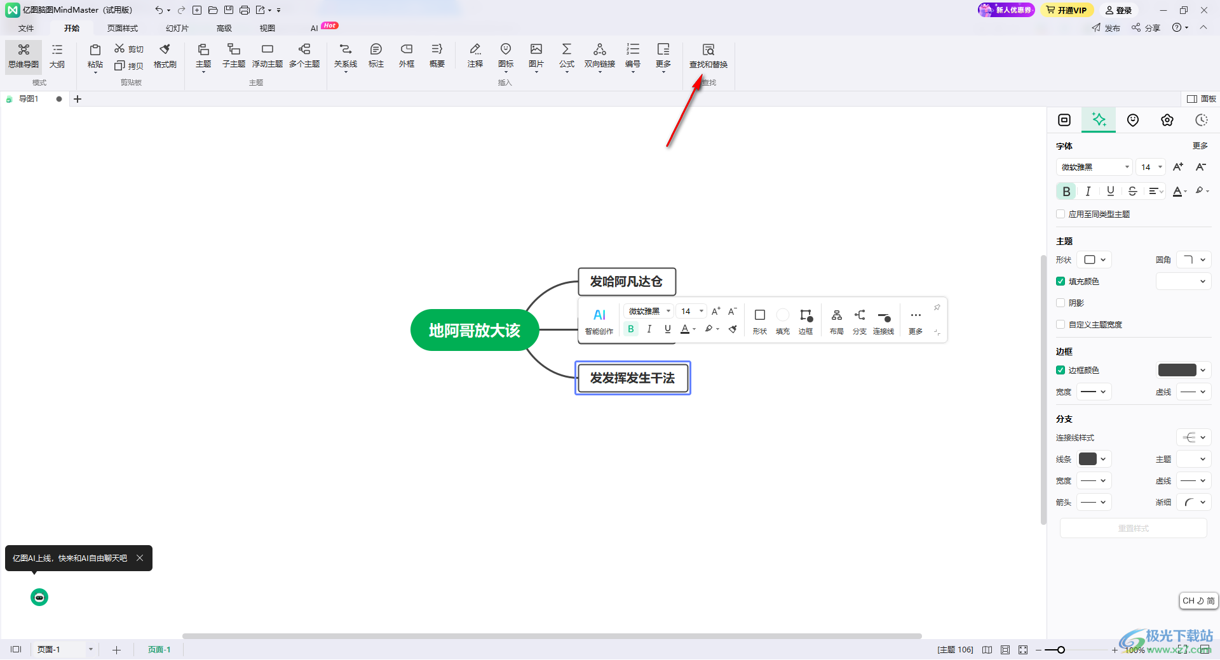Expand the topic shape dropdown
Image resolution: width=1220 pixels, height=660 pixels.
click(x=1094, y=260)
